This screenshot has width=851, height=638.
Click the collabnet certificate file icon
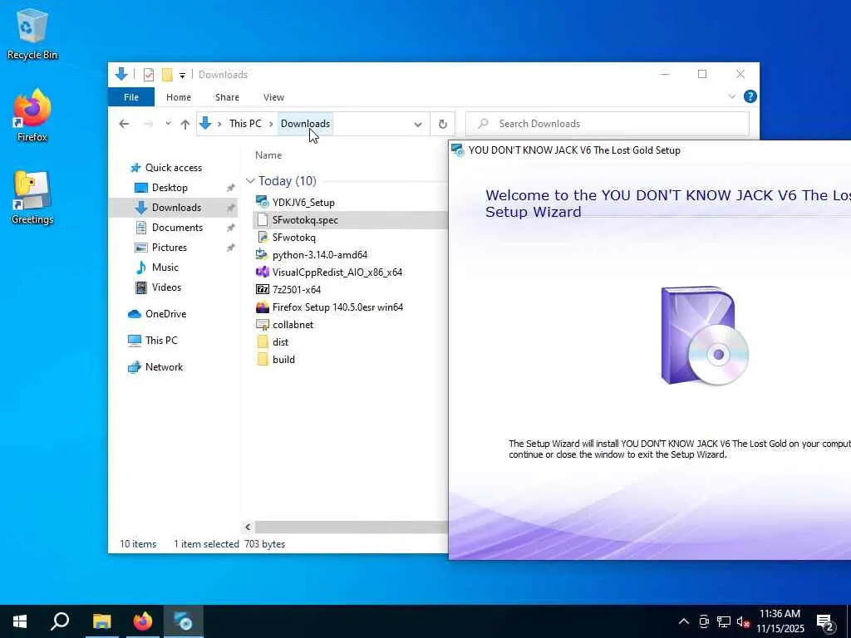(262, 325)
